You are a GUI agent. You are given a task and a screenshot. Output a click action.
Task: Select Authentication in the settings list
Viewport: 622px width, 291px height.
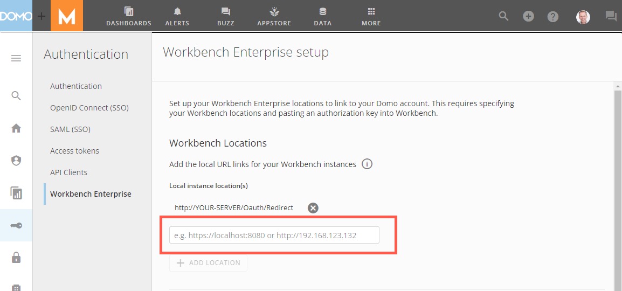point(76,86)
